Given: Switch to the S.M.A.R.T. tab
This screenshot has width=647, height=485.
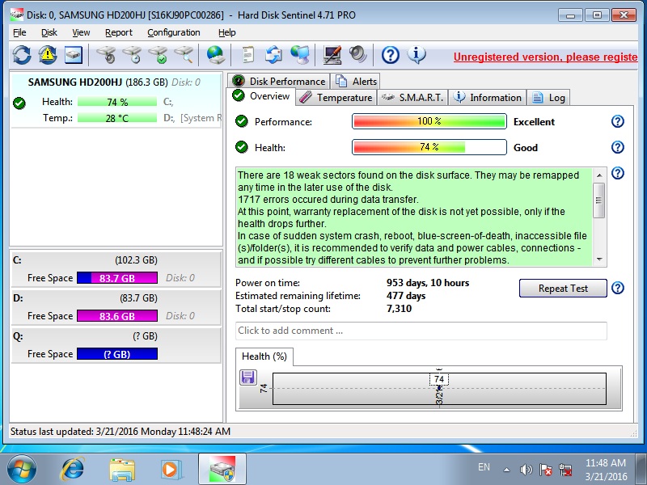Looking at the screenshot, I should [412, 97].
